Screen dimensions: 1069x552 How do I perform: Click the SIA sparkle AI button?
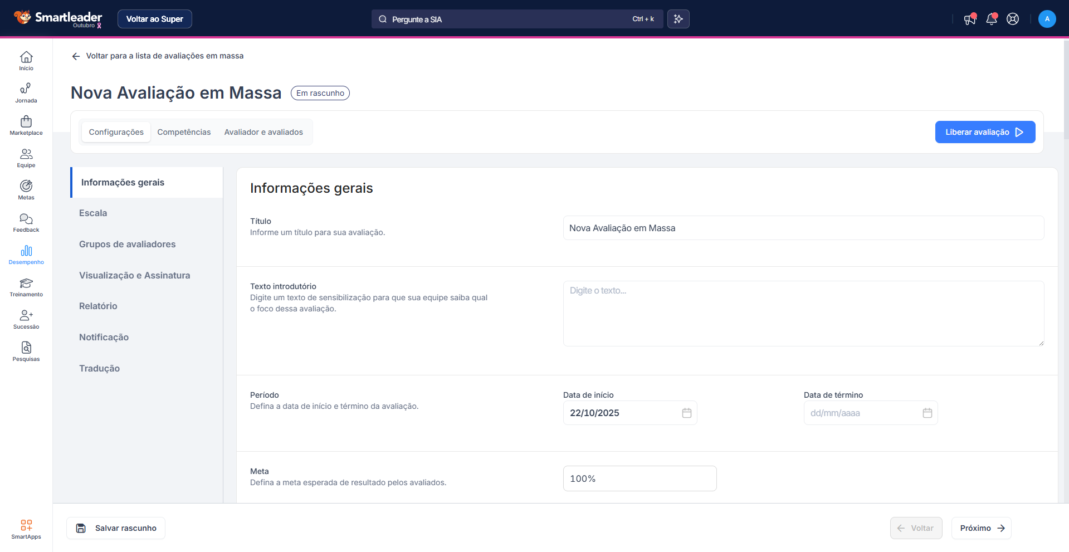pyautogui.click(x=678, y=19)
